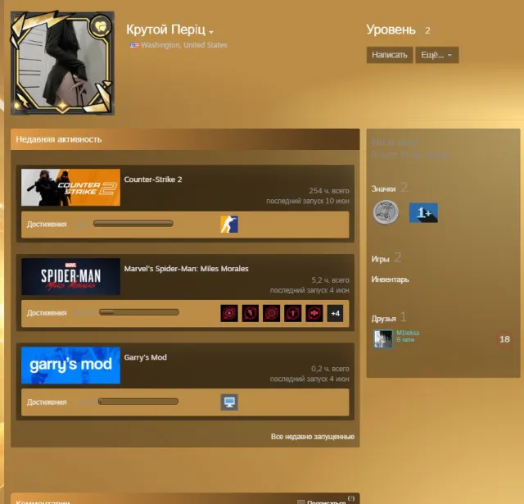Viewport: 524px width, 504px height.
Task: Open the Игры games list
Action: tap(380, 259)
